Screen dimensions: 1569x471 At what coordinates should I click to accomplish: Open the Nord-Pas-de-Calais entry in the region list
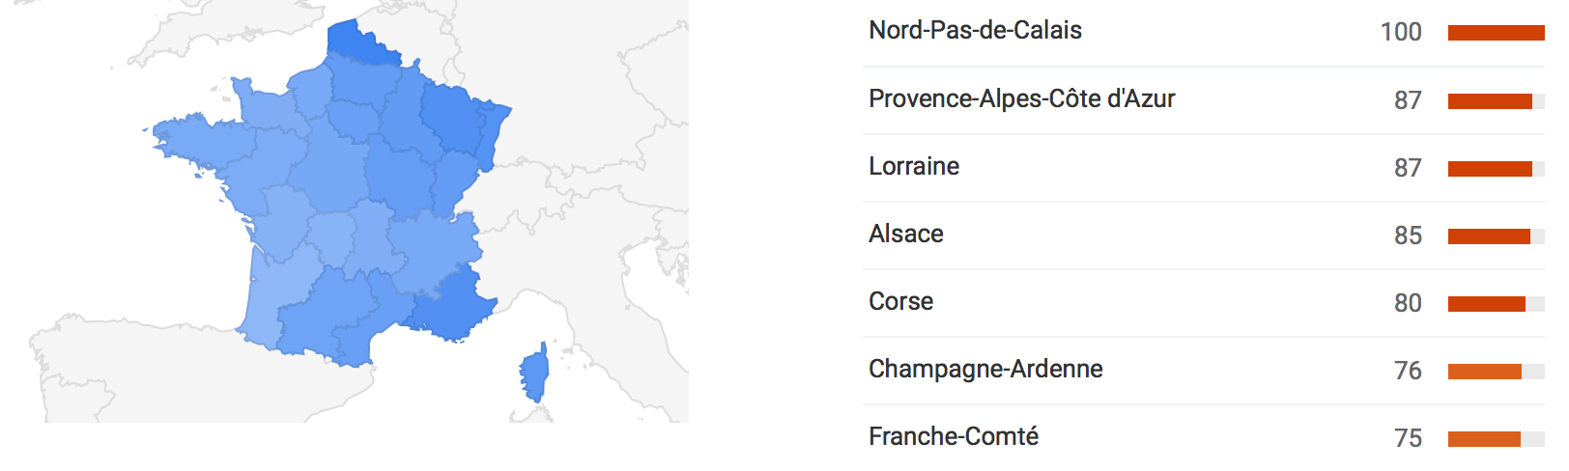(x=975, y=31)
